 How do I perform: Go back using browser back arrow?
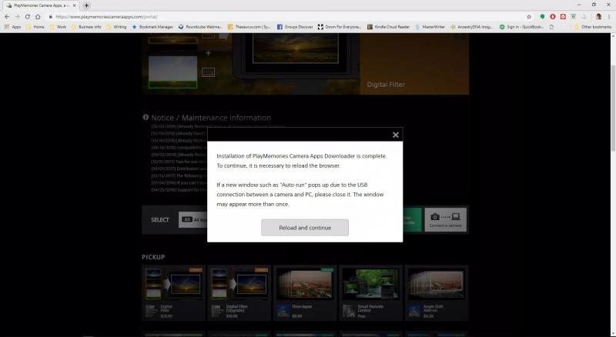click(x=7, y=16)
